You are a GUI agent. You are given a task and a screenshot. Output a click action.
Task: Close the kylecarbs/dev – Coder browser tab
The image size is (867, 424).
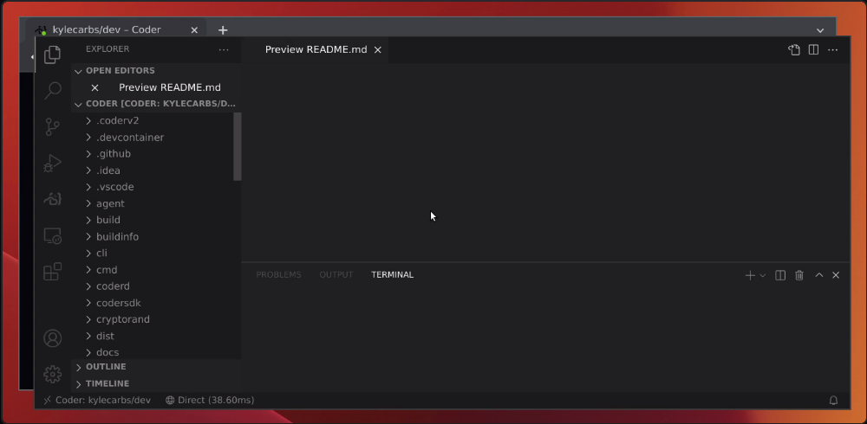pyautogui.click(x=194, y=29)
